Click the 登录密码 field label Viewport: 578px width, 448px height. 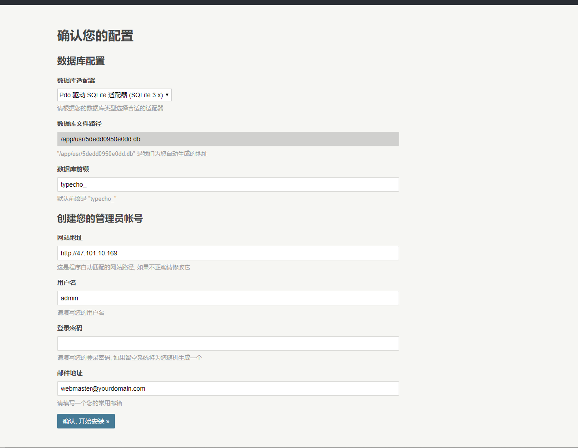(x=69, y=328)
